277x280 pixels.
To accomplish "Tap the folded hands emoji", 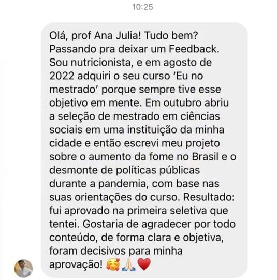I will (x=128, y=264).
